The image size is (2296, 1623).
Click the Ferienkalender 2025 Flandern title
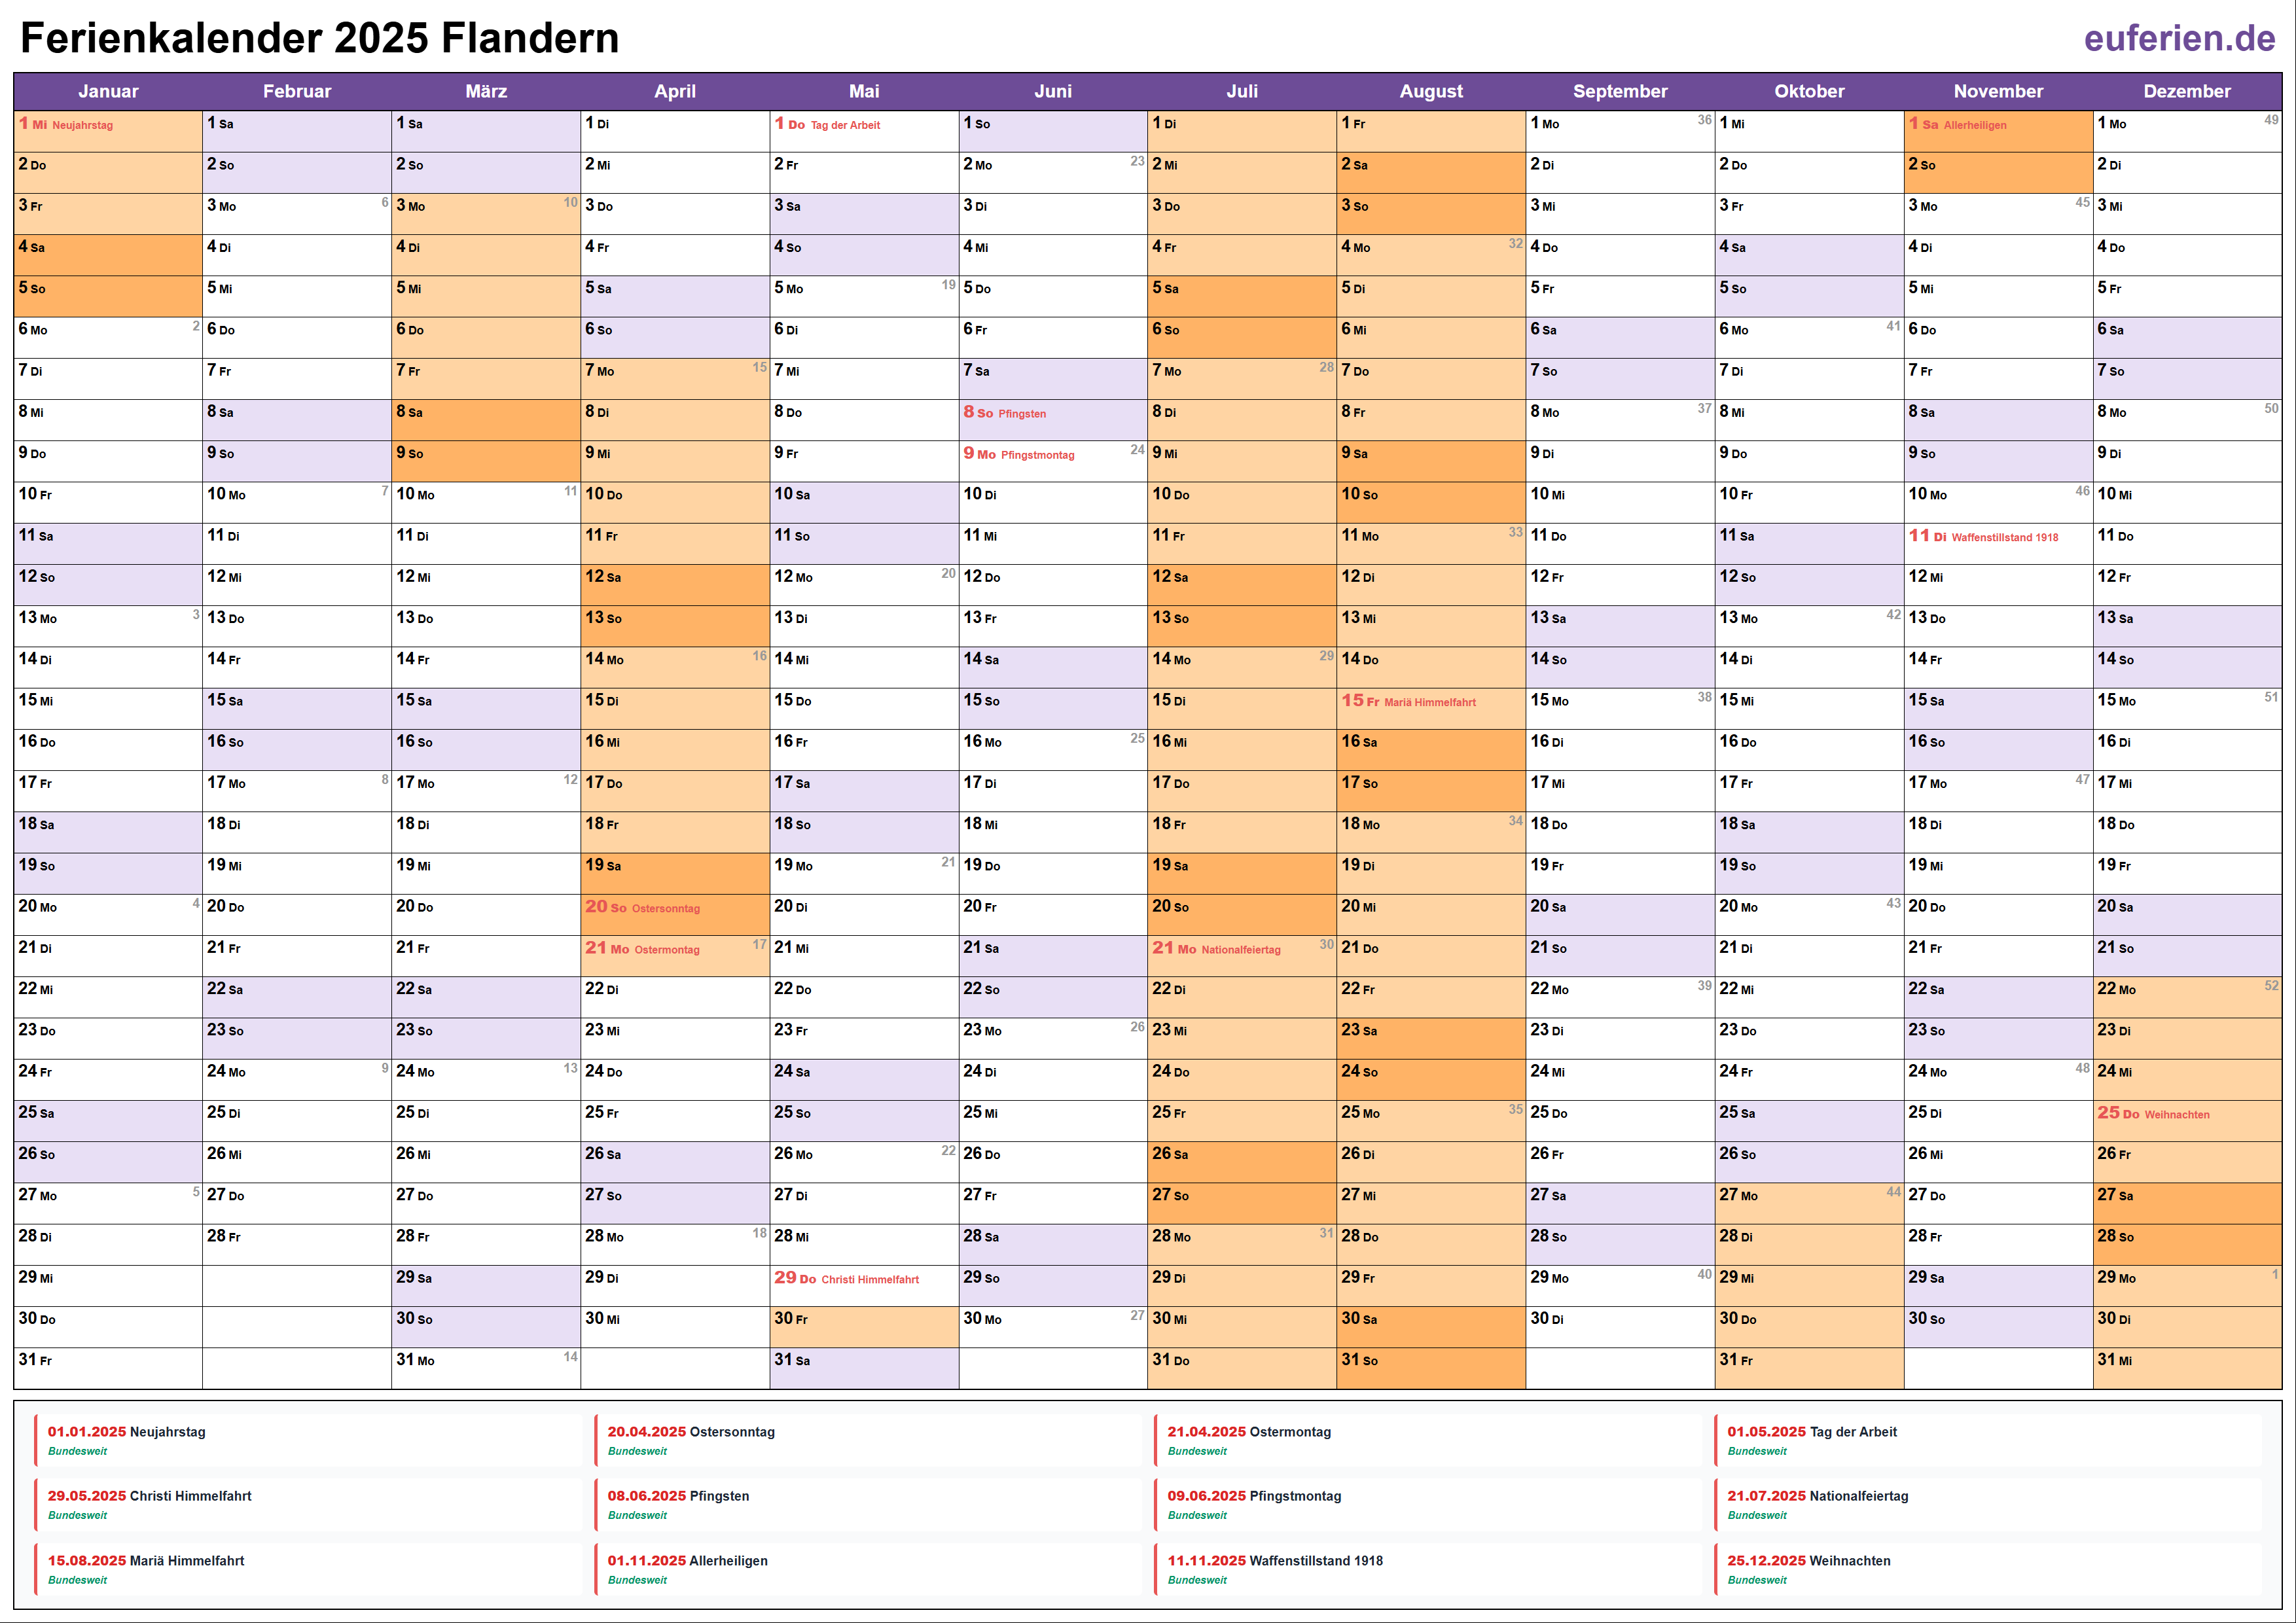(x=320, y=39)
